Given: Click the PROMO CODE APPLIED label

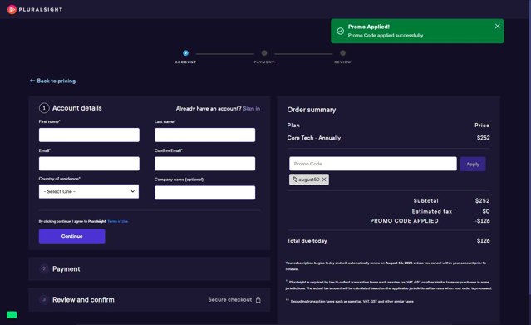Looking at the screenshot, I should 404,221.
